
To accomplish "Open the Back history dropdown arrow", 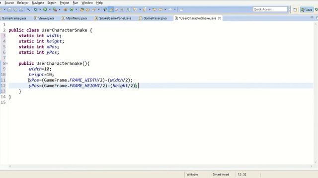I will (x=165, y=9).
